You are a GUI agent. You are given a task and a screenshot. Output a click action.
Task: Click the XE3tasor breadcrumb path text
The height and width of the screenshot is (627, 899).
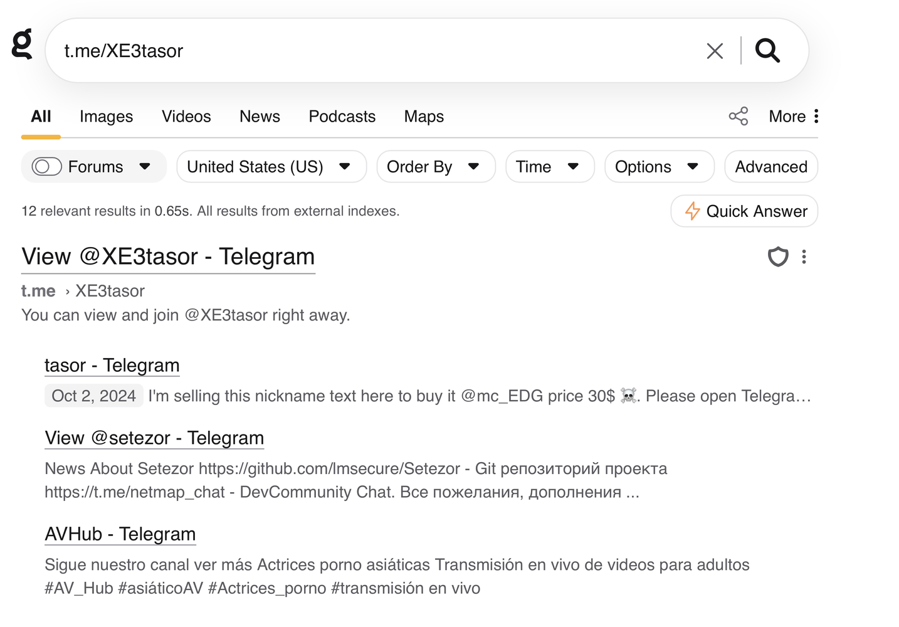110,291
